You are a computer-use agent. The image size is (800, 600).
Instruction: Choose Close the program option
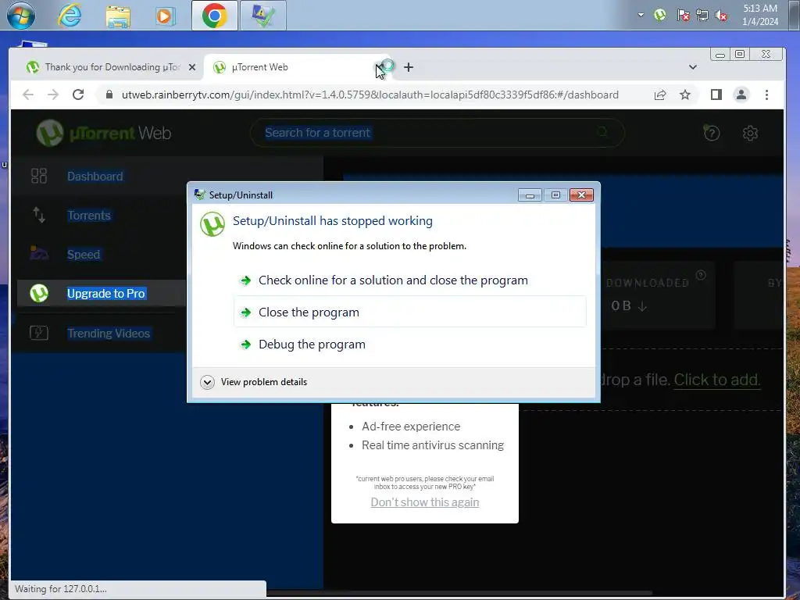point(409,312)
